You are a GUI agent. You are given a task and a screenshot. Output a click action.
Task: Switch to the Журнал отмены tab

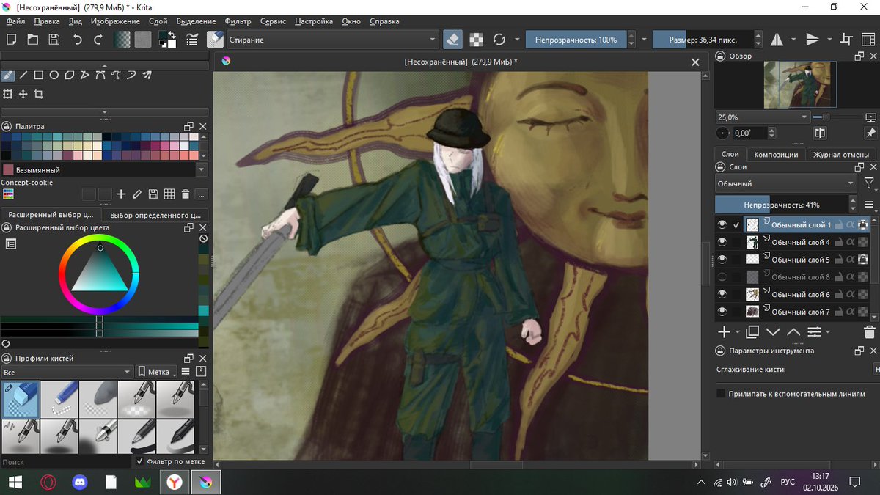841,155
